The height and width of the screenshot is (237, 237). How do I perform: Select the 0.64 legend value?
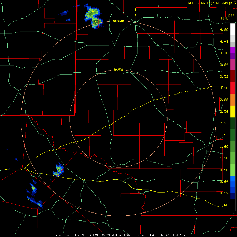point(224,182)
